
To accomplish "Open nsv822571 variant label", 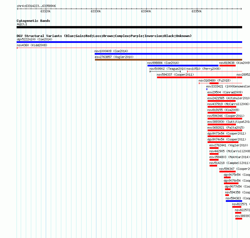I will [x=241, y=204].
